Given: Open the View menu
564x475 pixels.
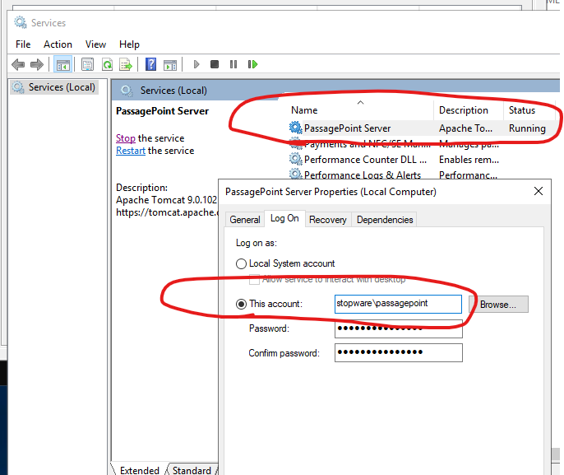Looking at the screenshot, I should point(95,44).
